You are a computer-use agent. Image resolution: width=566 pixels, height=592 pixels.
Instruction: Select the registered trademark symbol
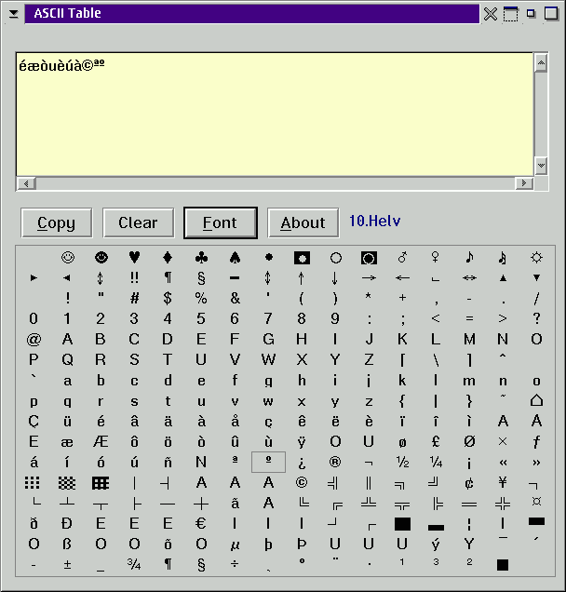point(335,462)
